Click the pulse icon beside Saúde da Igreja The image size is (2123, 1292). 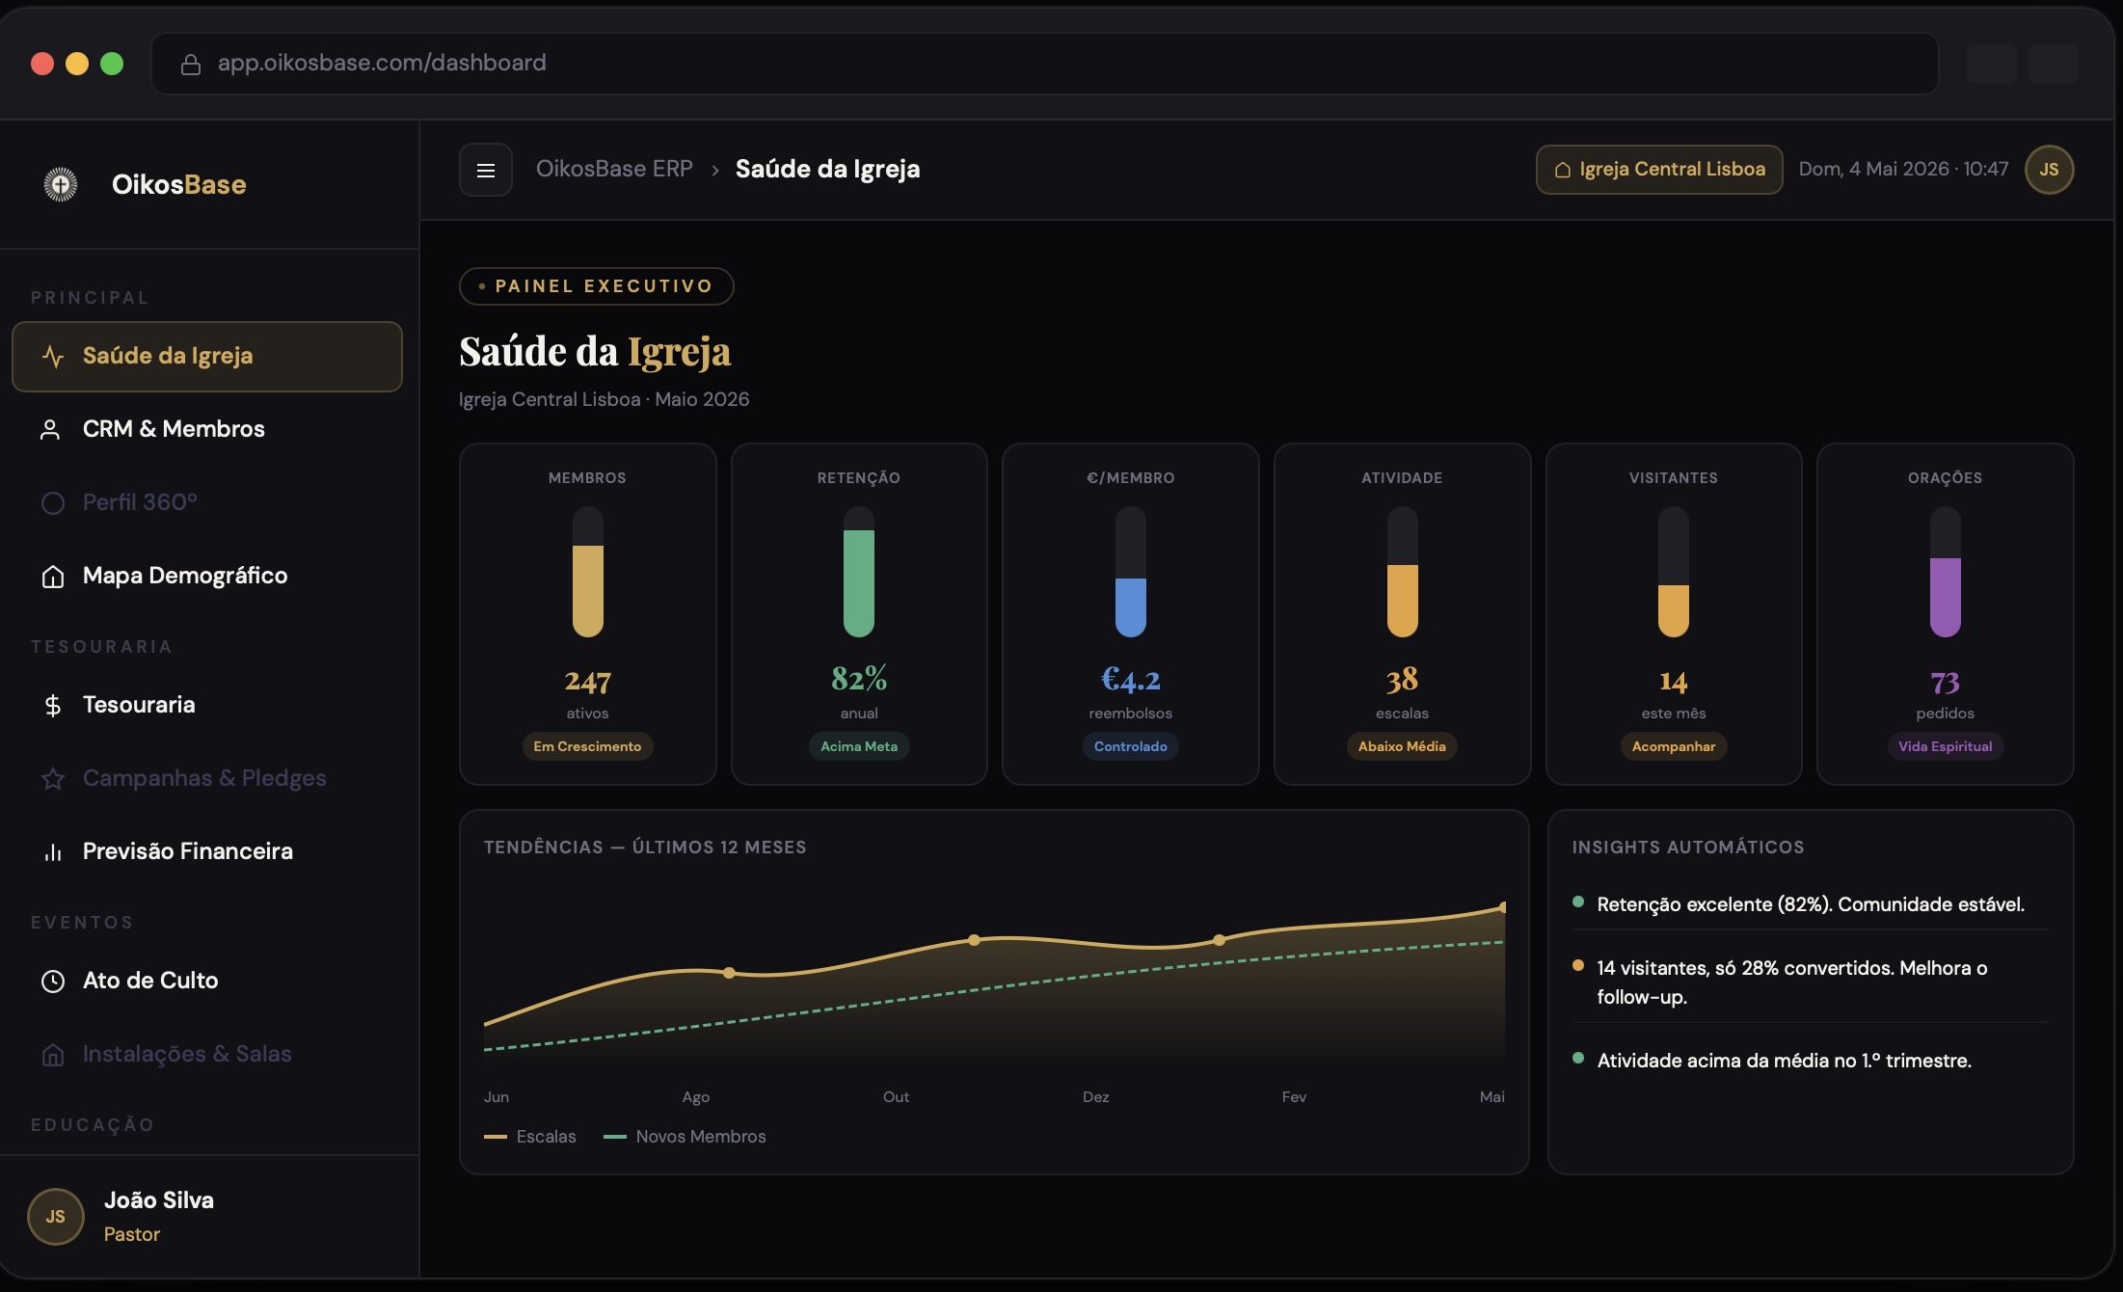53,356
